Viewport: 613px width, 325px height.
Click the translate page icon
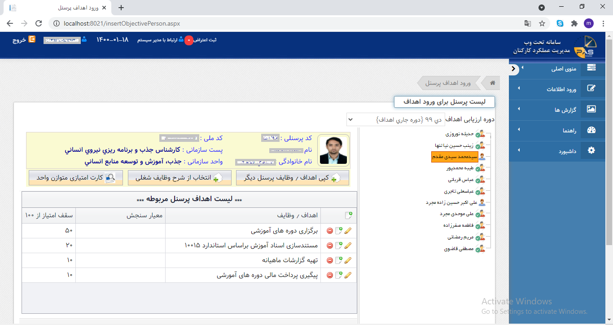pyautogui.click(x=528, y=23)
